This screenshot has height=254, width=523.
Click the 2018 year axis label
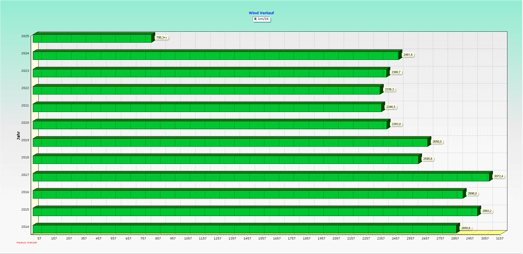(x=25, y=157)
